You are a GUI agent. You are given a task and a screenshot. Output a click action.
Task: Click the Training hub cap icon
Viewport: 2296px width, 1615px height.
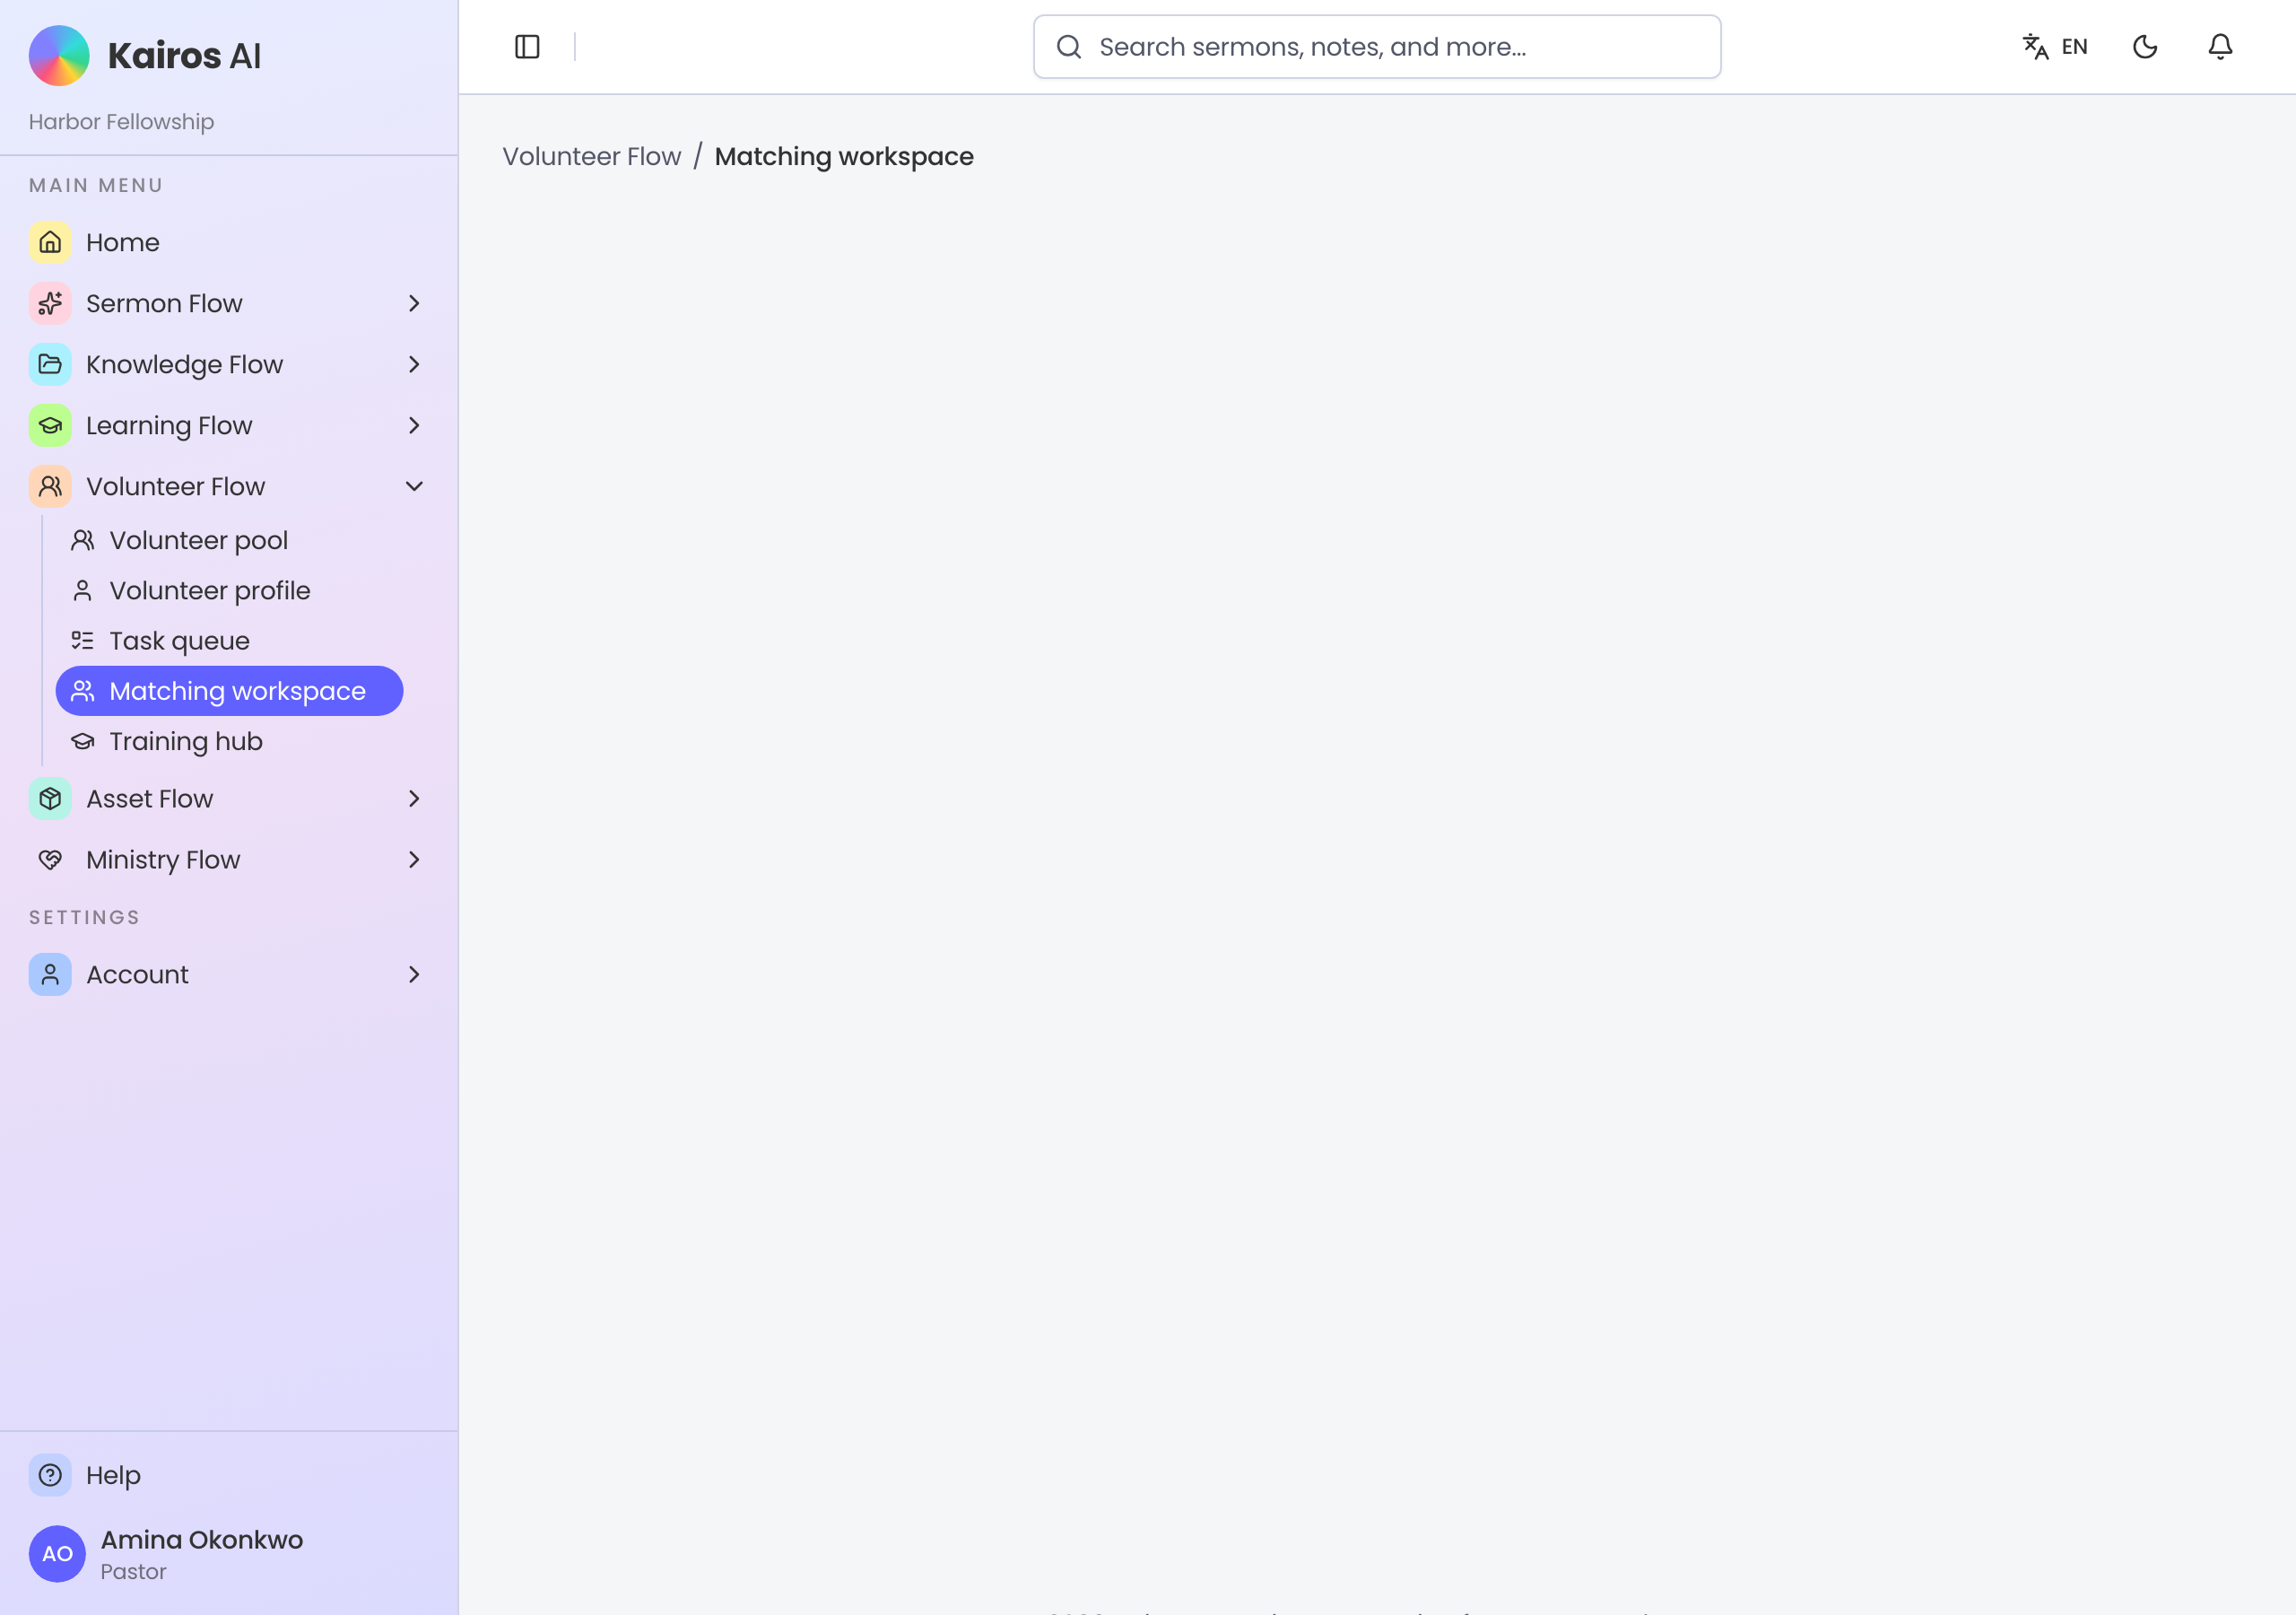pos(83,741)
